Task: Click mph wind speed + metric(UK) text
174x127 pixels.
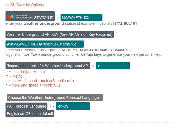Action: [x=36, y=85]
